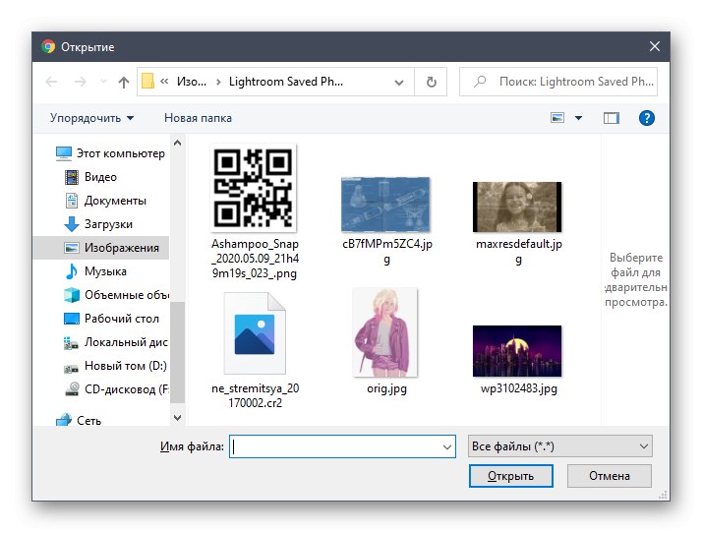
Task: Expand hidden path via double chevron
Action: (x=164, y=81)
